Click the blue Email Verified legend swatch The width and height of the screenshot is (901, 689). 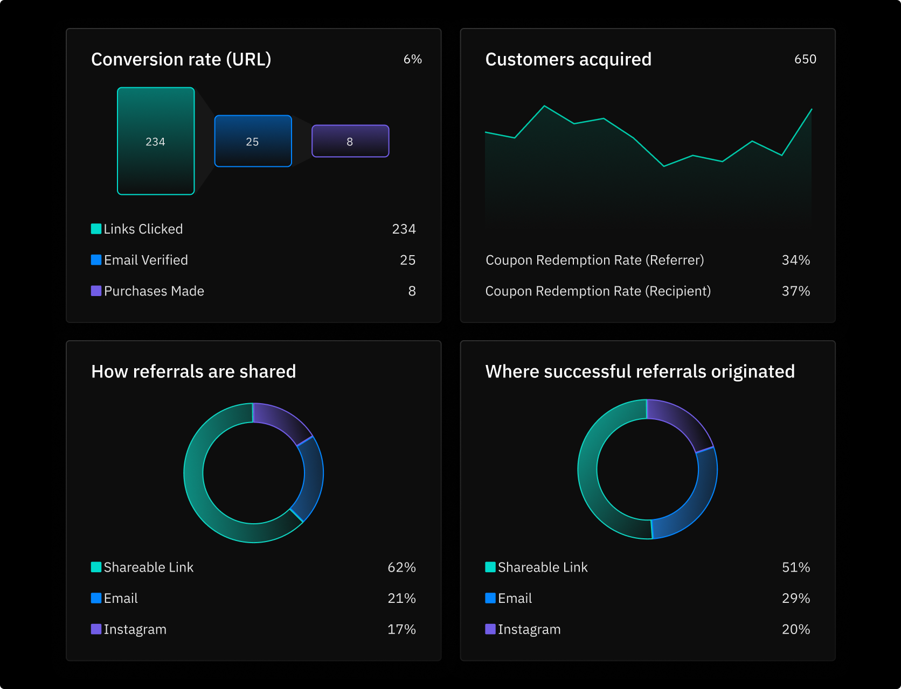pyautogui.click(x=96, y=260)
